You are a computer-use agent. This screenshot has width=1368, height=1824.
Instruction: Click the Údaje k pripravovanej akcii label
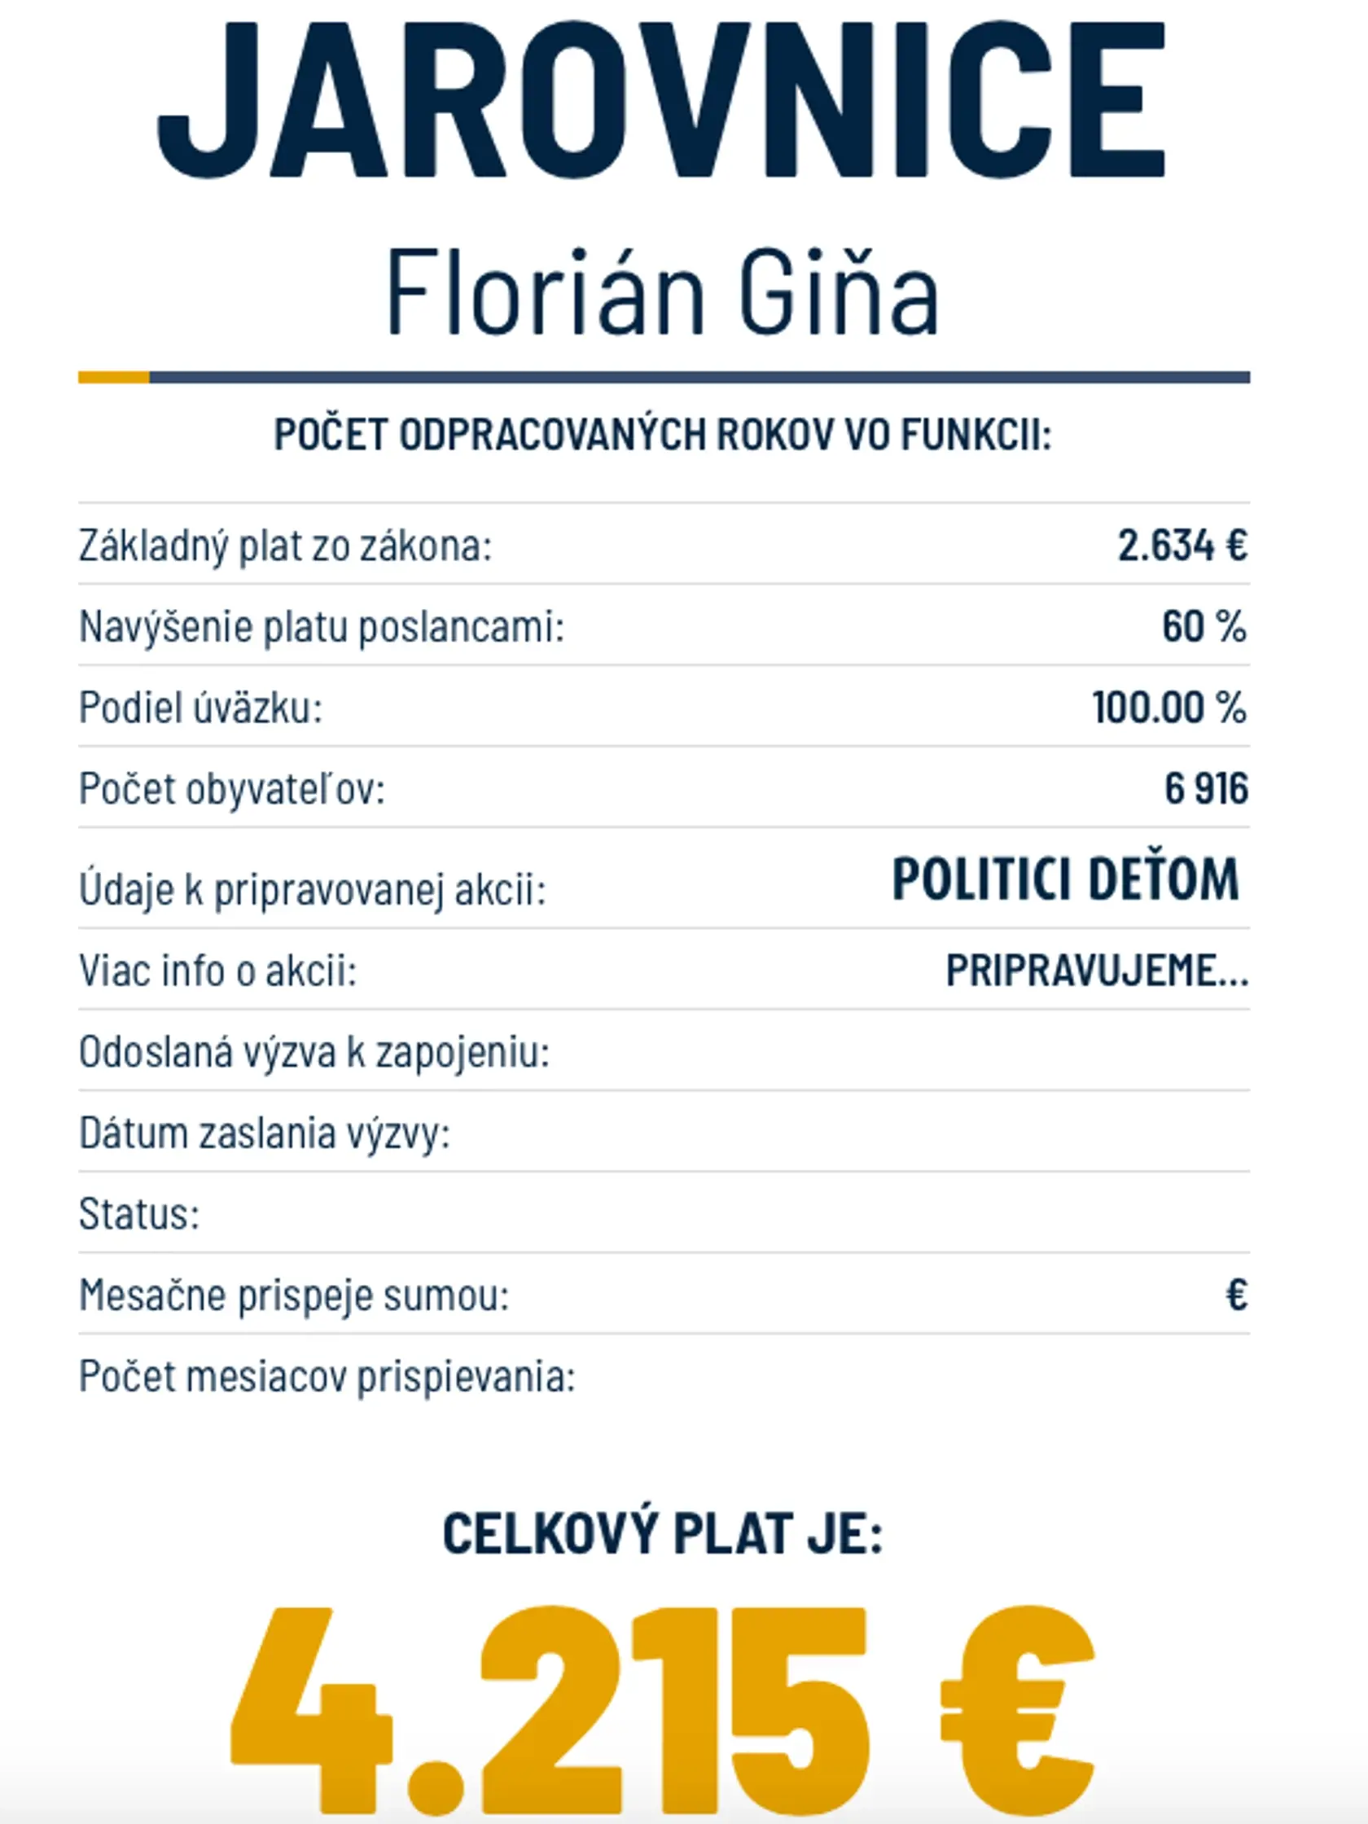click(313, 891)
